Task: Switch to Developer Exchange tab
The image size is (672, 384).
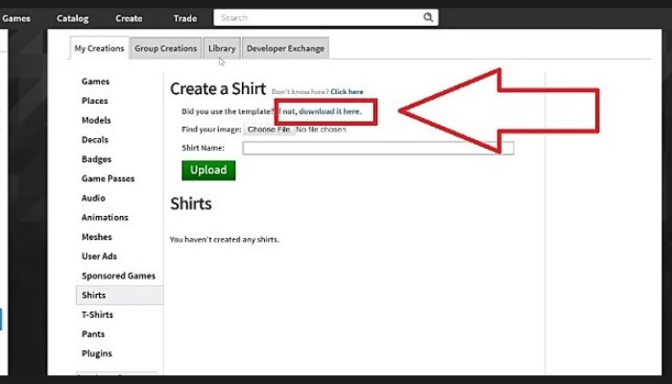Action: pos(285,48)
